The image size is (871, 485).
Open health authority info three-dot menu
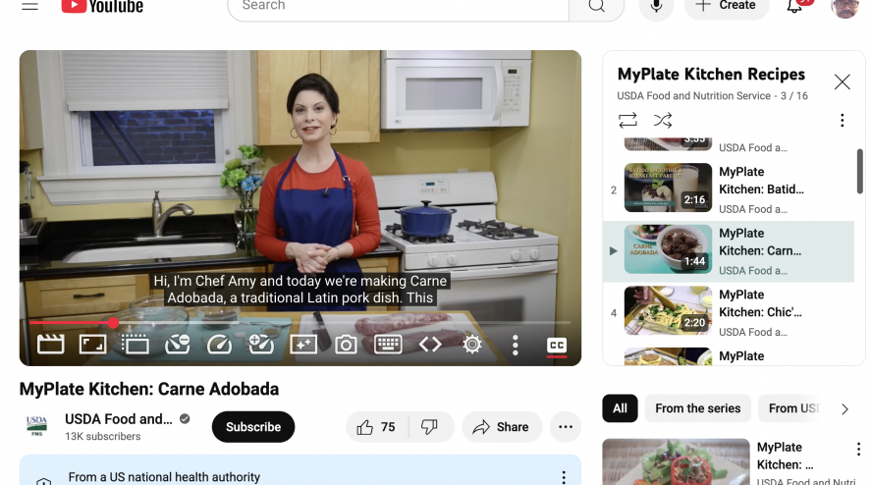(564, 477)
